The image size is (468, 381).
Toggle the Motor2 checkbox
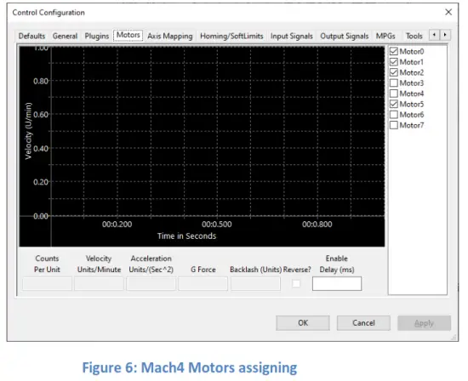point(394,72)
